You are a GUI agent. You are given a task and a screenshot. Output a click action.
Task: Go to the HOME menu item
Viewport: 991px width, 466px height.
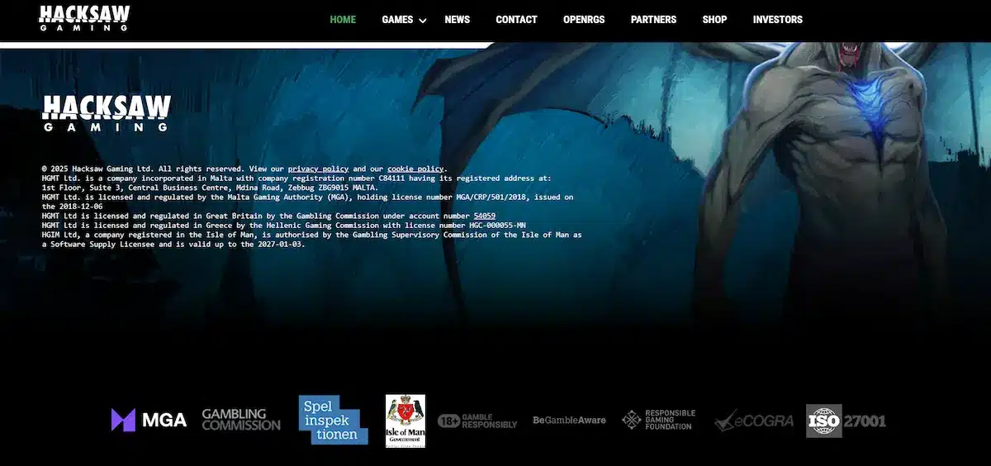tap(343, 20)
